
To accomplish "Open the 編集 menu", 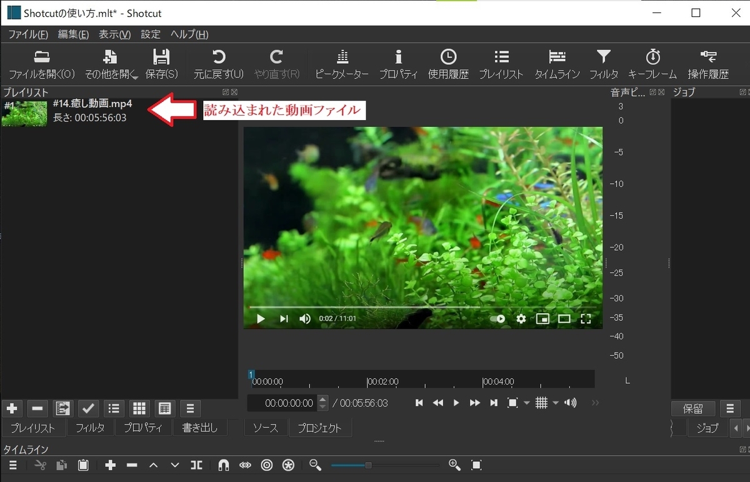I will coord(73,34).
